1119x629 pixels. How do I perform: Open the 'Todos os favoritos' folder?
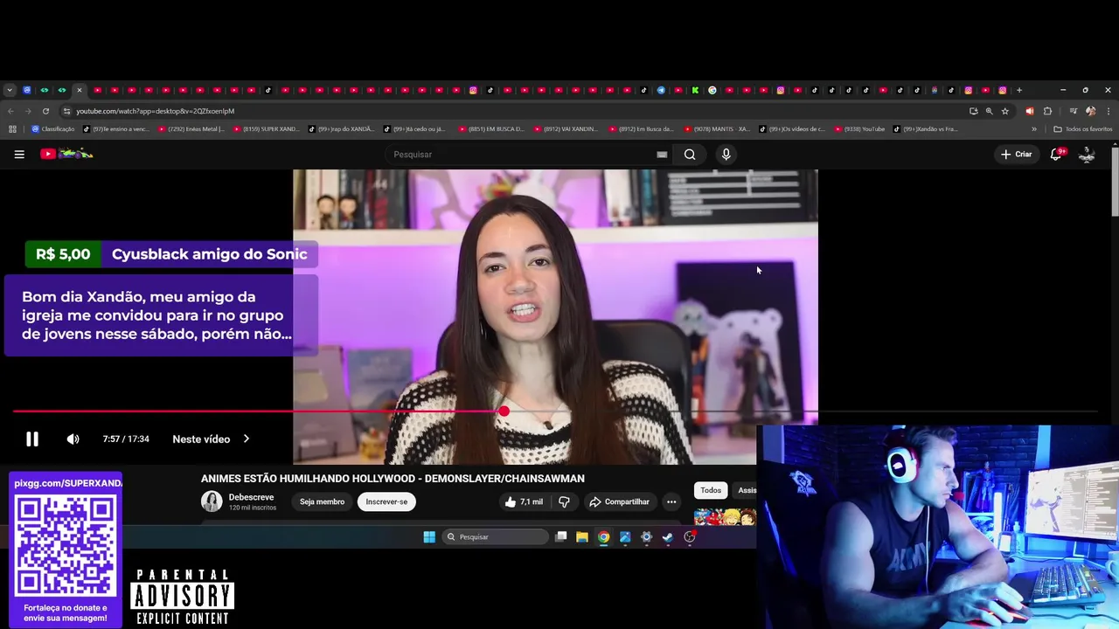coord(1083,129)
